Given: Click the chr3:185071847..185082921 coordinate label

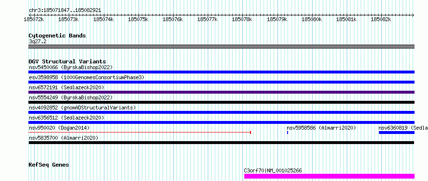Looking at the screenshot, I should 65,10.
